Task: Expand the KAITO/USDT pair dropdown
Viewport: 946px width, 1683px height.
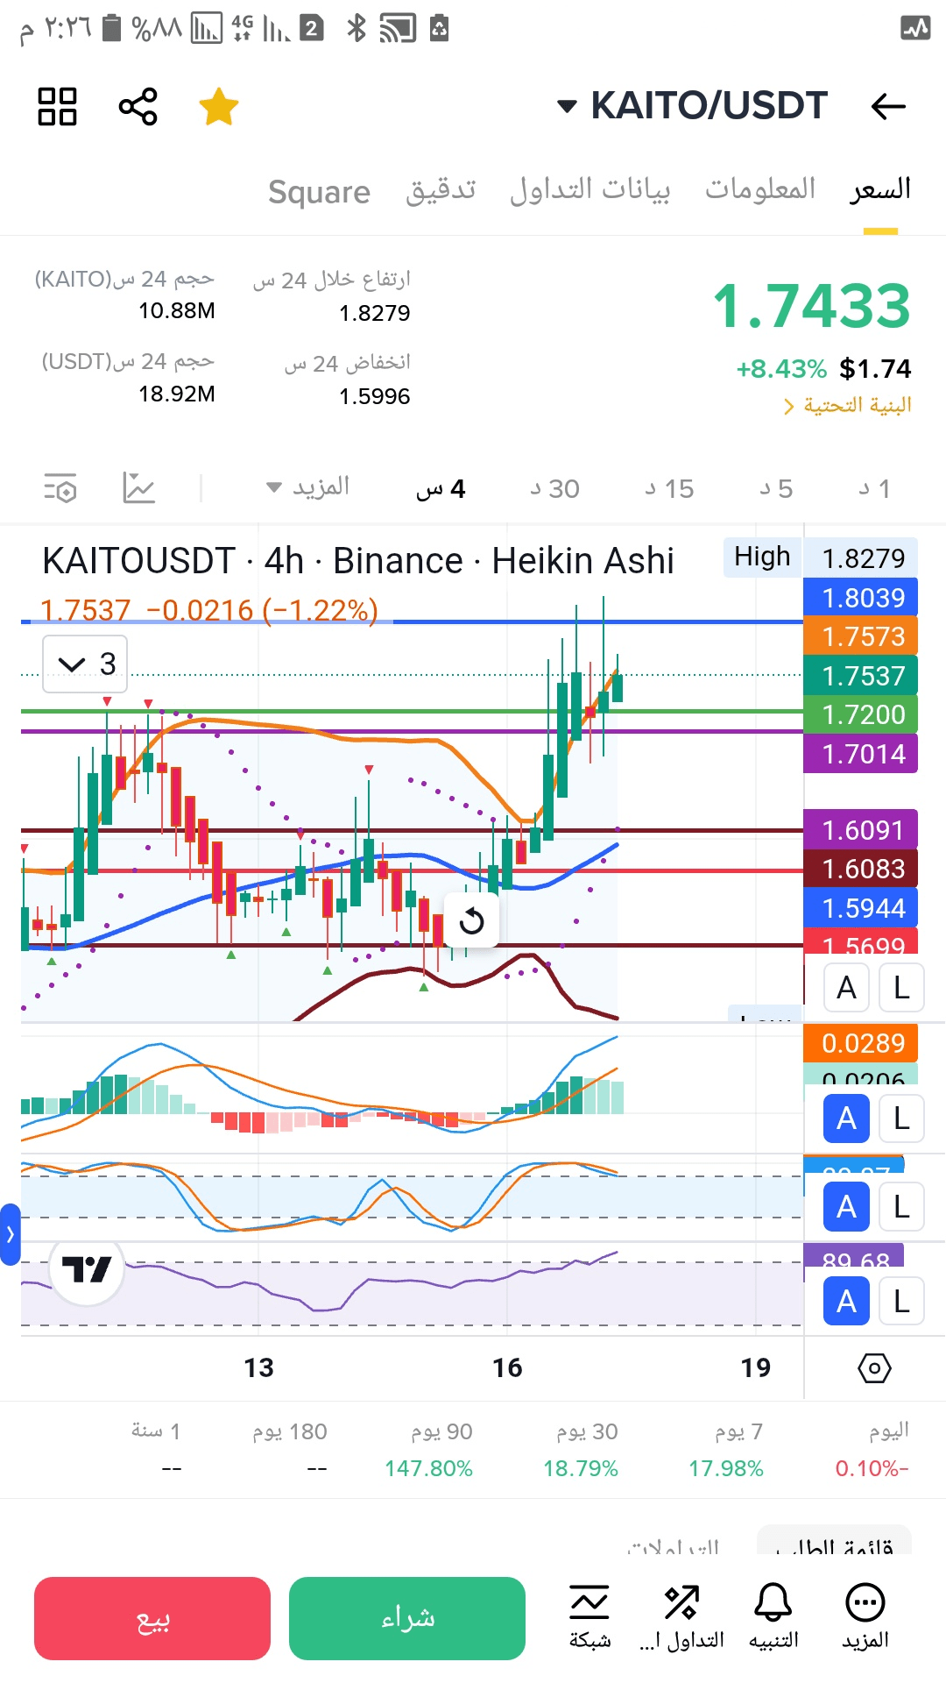Action: (692, 106)
